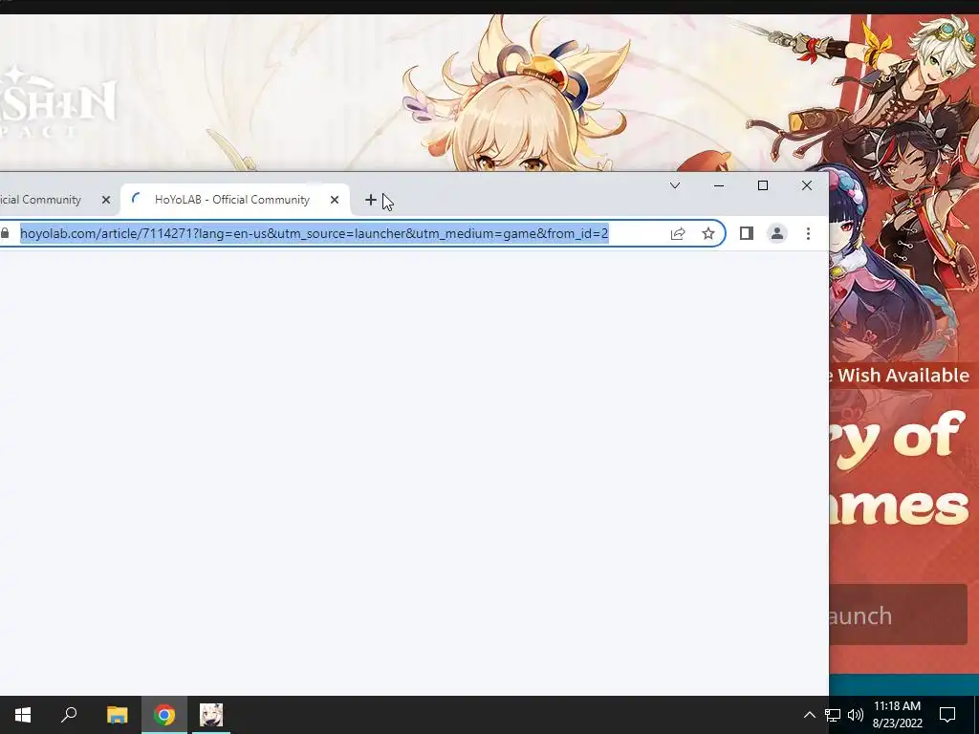Open Chrome side panel

click(x=746, y=233)
